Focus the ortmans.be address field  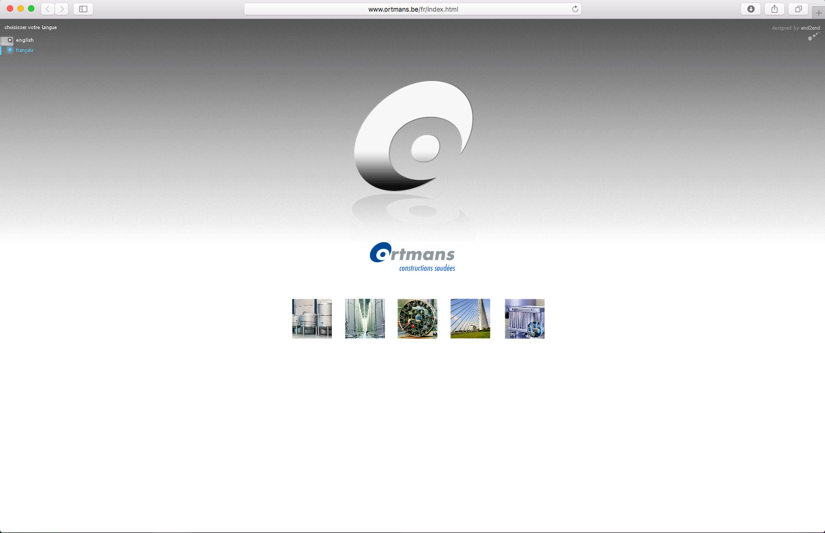click(x=412, y=9)
